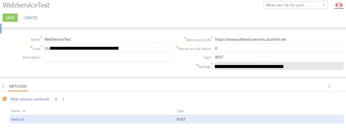Switch to the METHODS tab

point(18,86)
